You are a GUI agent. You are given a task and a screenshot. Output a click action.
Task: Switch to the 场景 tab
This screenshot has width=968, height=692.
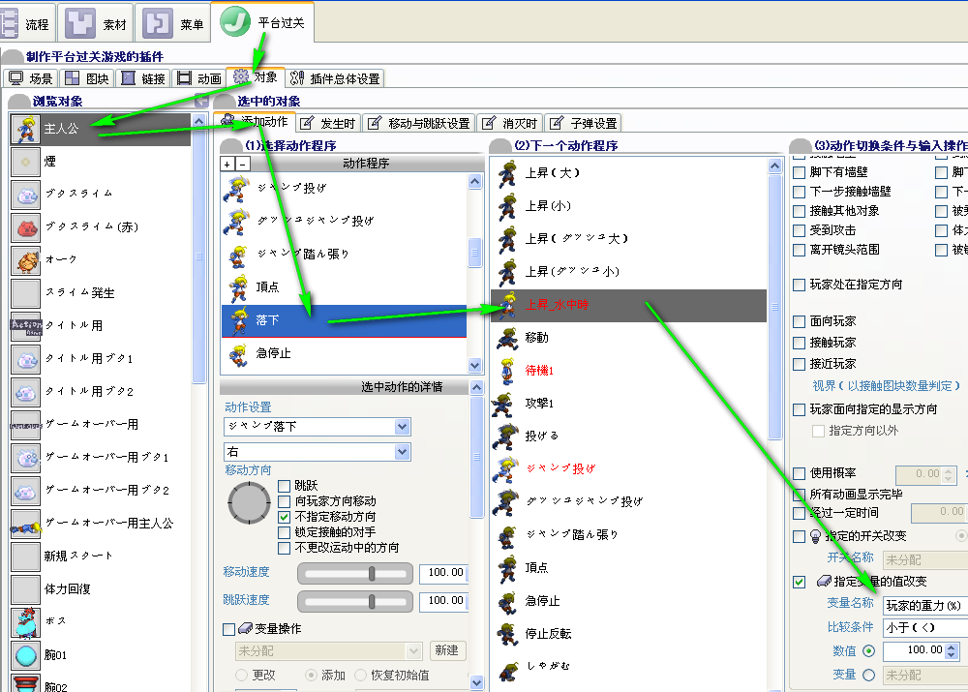[31, 78]
